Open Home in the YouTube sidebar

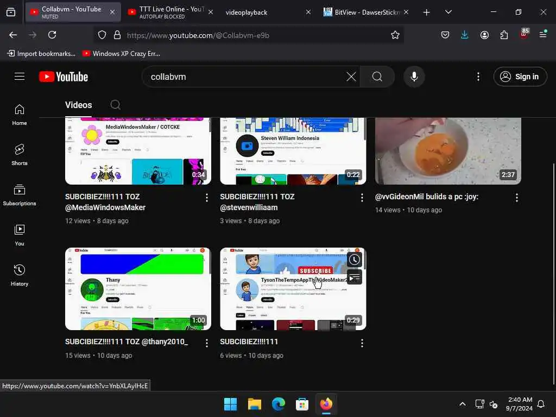20,115
